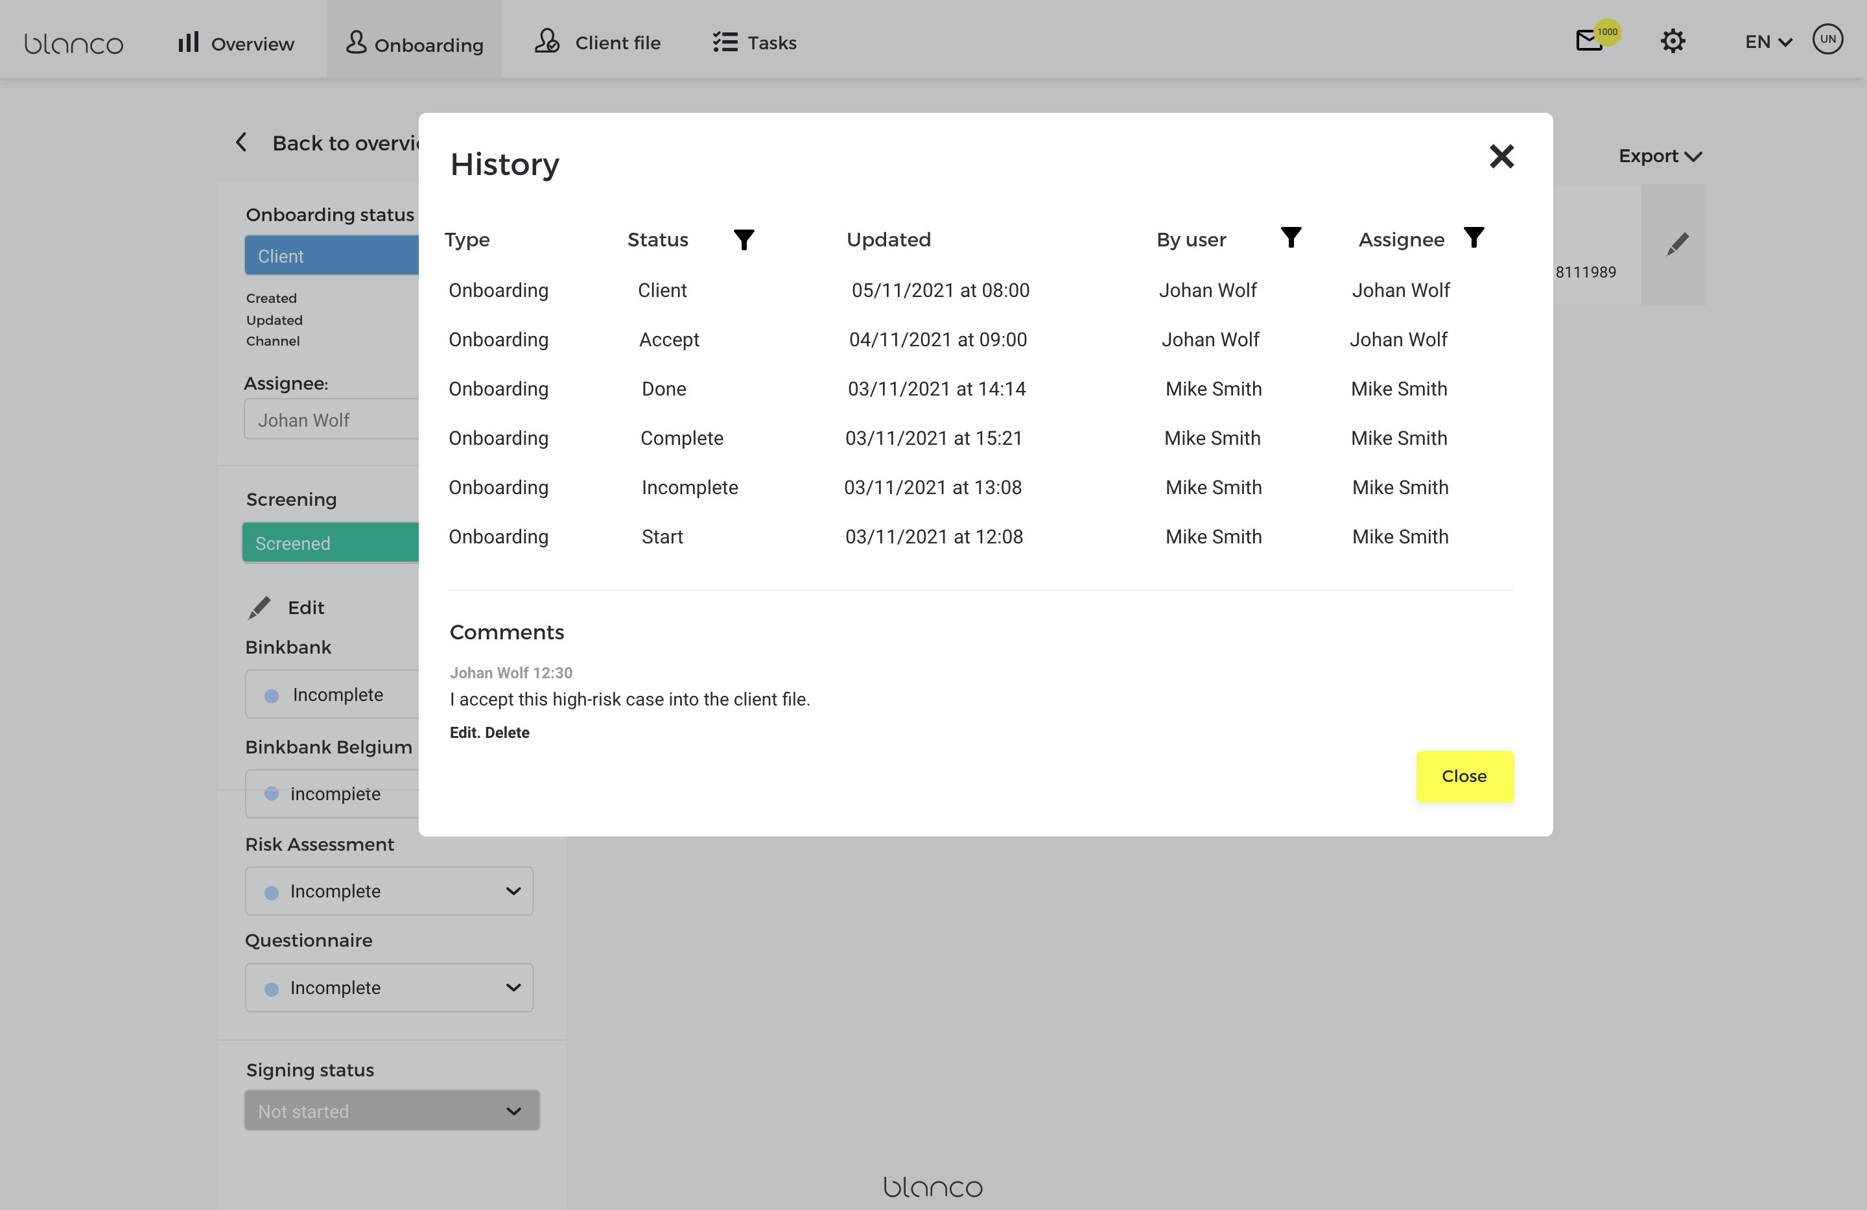Click the By user filter icon

pos(1291,237)
